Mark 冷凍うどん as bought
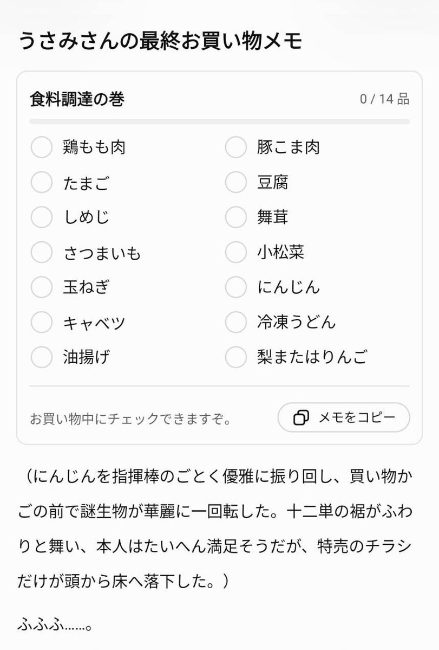Screen dimensions: 439x650 pyautogui.click(x=236, y=322)
